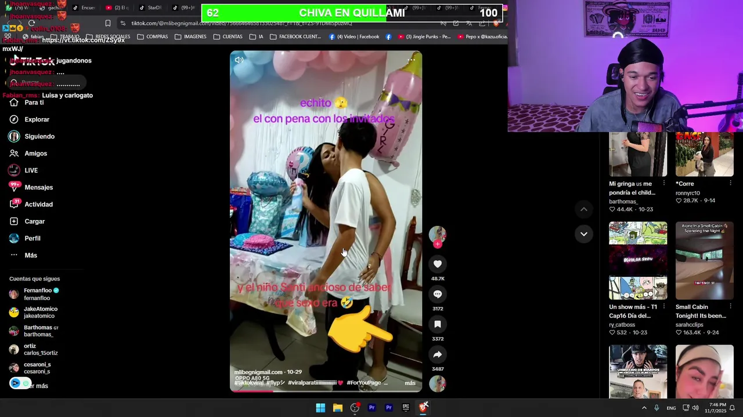The width and height of the screenshot is (743, 417).
Task: Open the Windows Start button
Action: [x=320, y=408]
